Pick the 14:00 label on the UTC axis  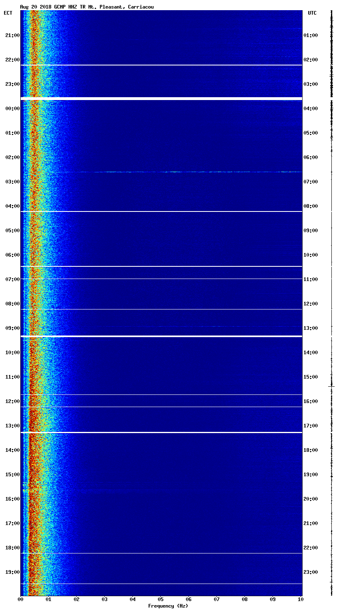click(x=311, y=353)
